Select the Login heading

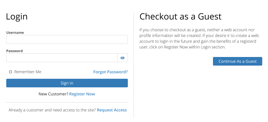(x=17, y=17)
